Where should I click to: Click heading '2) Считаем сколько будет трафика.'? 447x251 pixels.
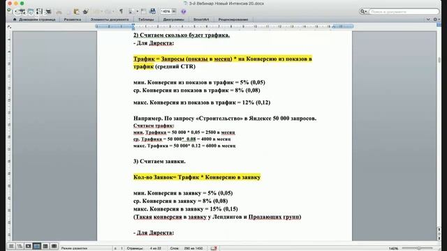pos(182,35)
